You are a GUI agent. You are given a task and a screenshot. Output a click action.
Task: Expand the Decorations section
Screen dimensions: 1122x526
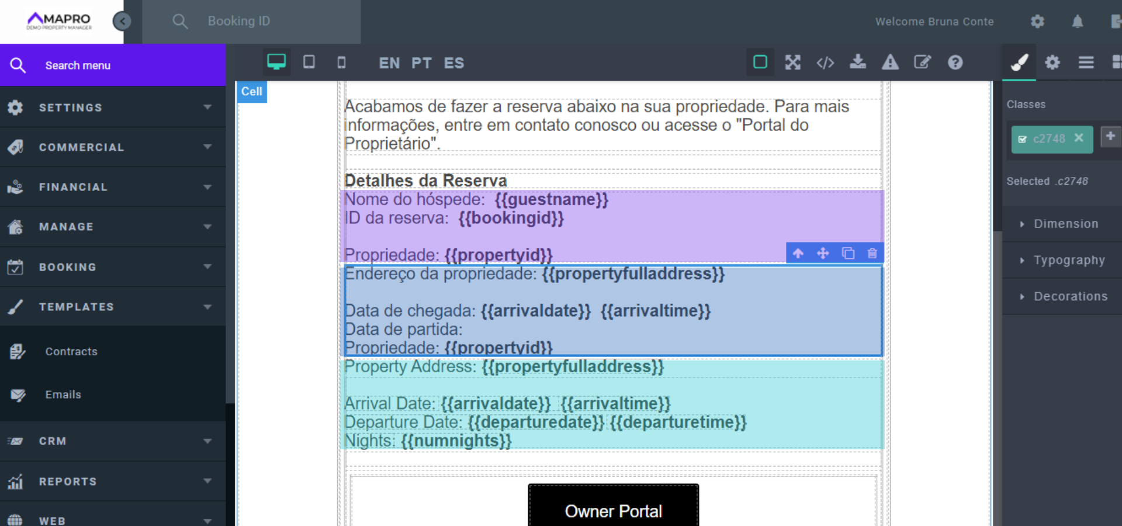[x=1071, y=296]
